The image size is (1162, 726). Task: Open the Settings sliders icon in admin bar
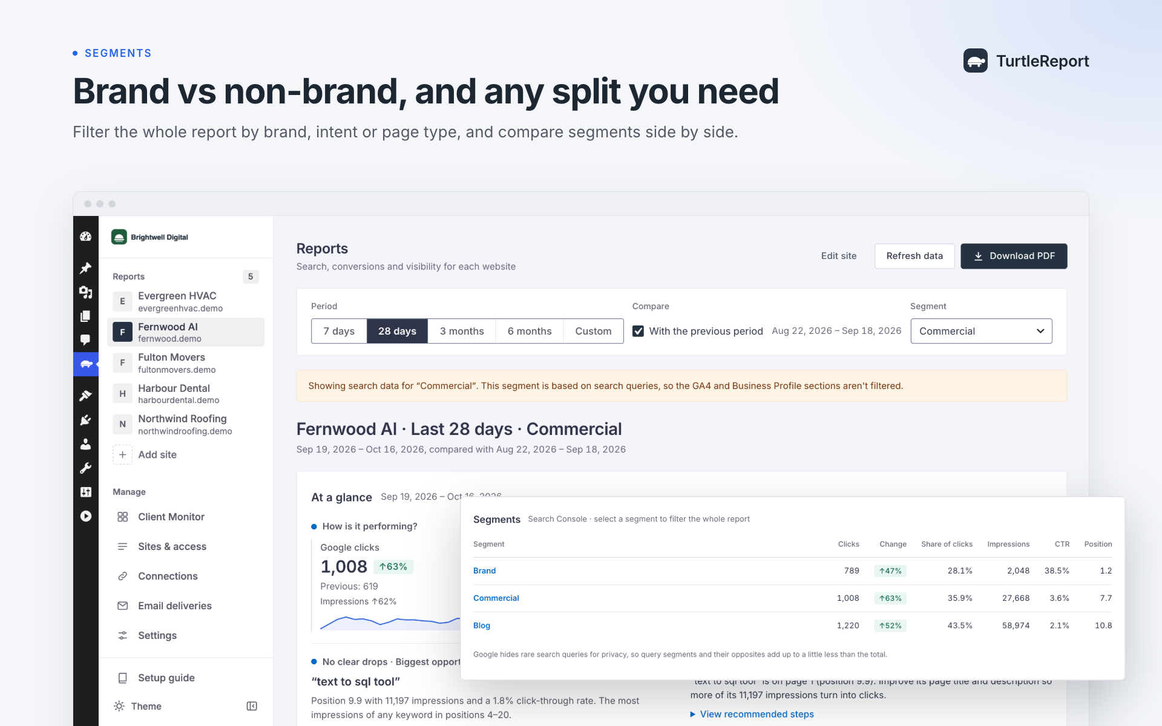click(85, 492)
